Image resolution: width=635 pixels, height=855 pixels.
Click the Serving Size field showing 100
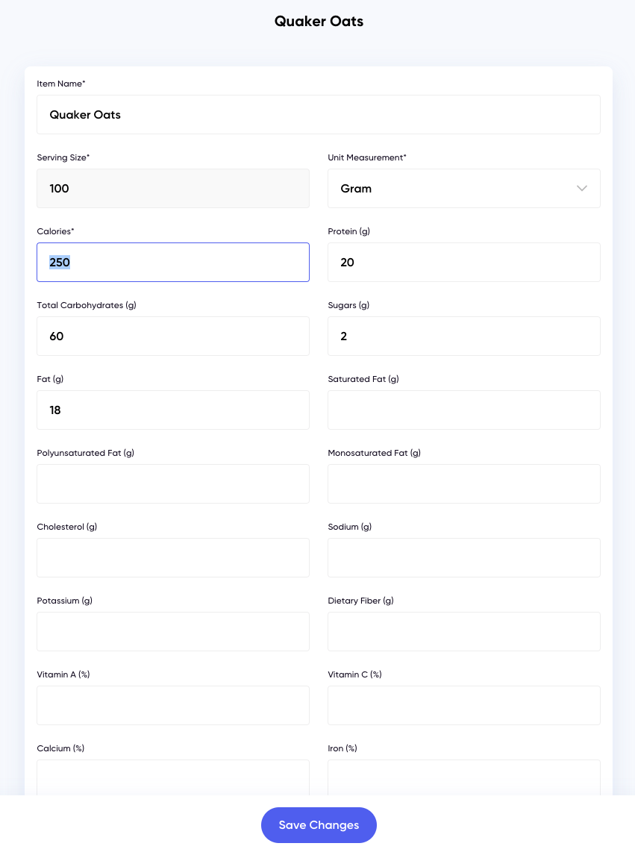tap(173, 188)
